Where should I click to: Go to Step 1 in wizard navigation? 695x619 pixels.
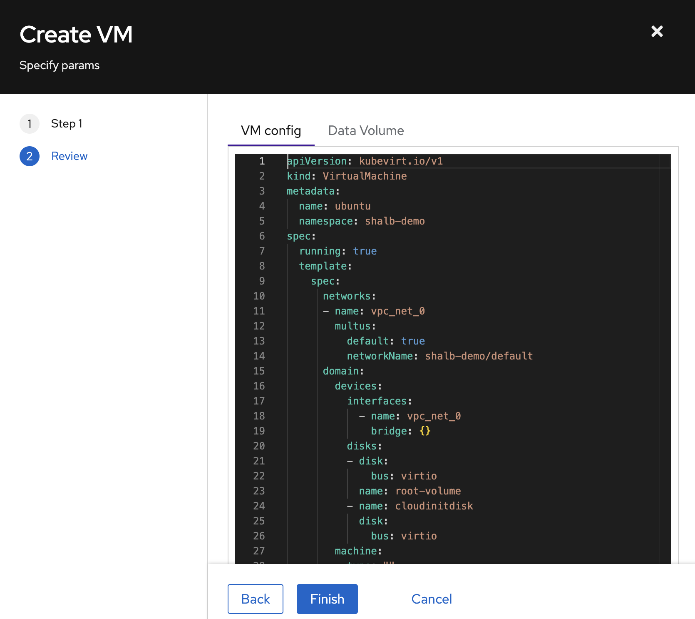pyautogui.click(x=67, y=124)
